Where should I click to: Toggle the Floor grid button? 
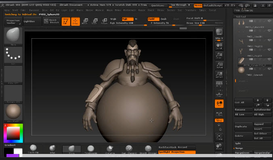pyautogui.click(x=219, y=94)
